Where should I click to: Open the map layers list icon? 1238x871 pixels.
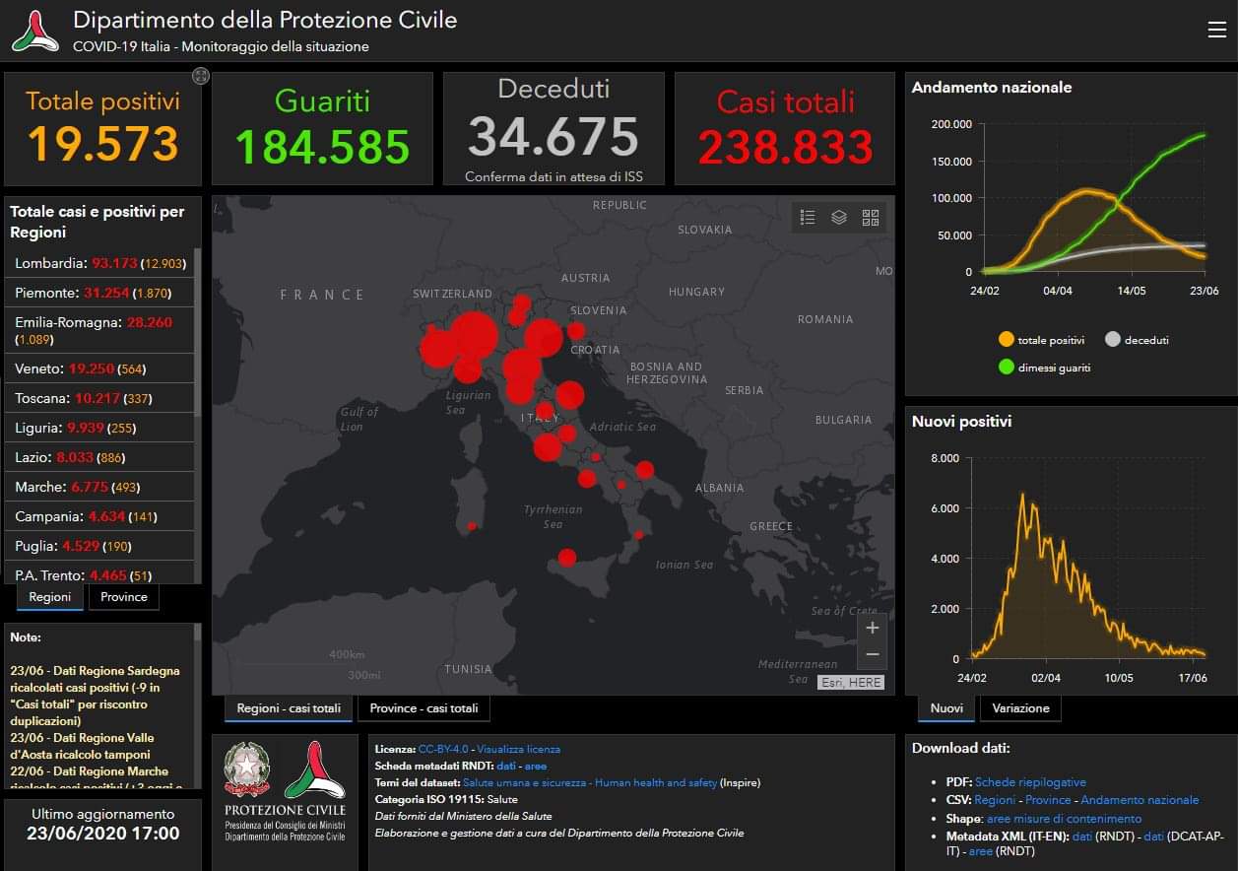click(839, 218)
